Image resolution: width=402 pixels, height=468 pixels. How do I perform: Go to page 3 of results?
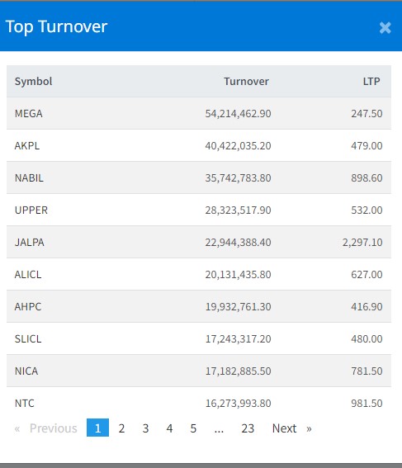145,428
